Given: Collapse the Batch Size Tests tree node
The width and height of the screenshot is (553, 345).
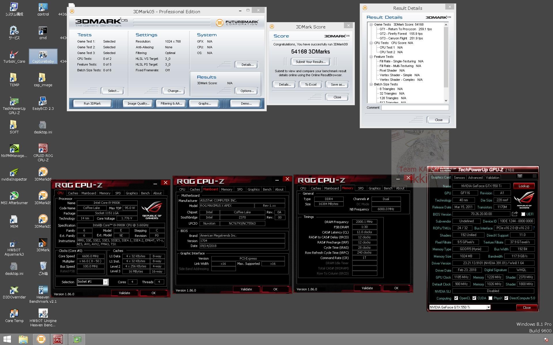Looking at the screenshot, I should coord(371,85).
